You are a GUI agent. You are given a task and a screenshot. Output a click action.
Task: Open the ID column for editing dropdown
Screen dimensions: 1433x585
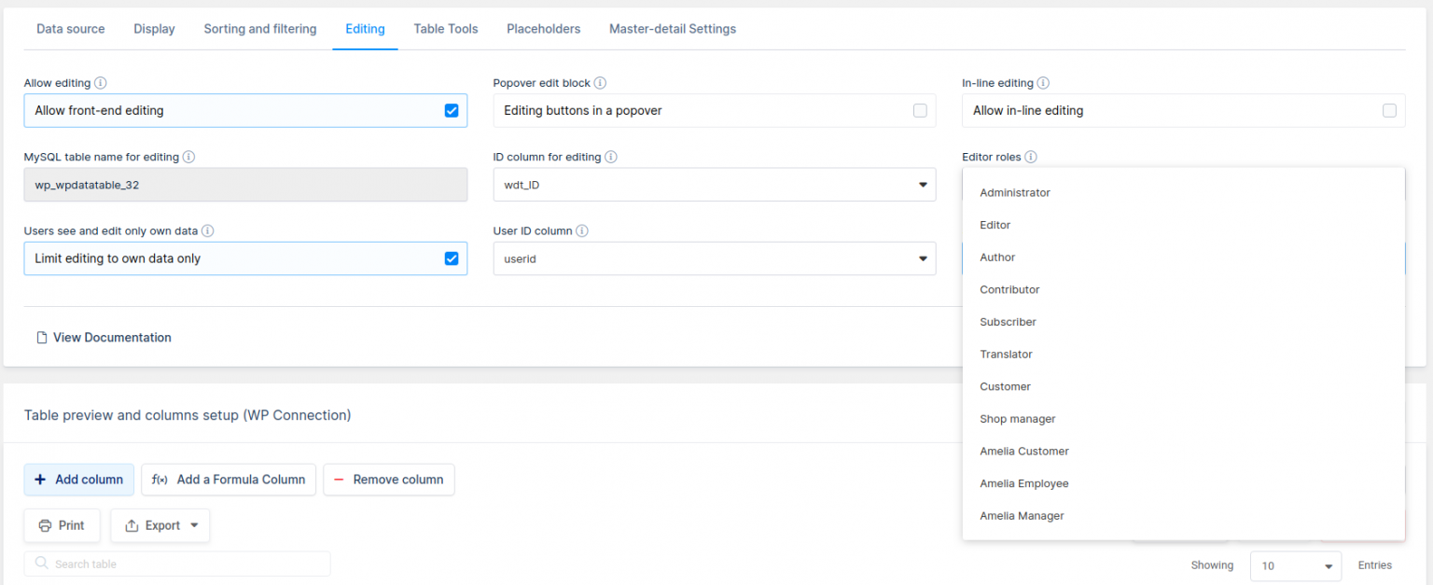(923, 184)
